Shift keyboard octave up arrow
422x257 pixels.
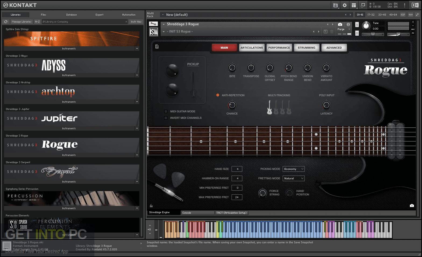point(150,225)
